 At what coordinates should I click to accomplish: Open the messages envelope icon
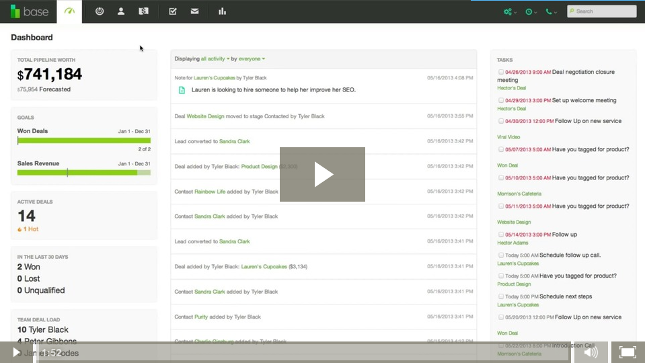click(x=194, y=11)
